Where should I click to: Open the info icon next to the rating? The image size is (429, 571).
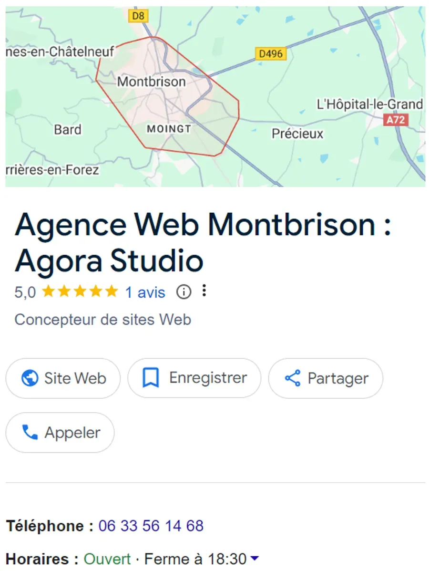pyautogui.click(x=184, y=291)
